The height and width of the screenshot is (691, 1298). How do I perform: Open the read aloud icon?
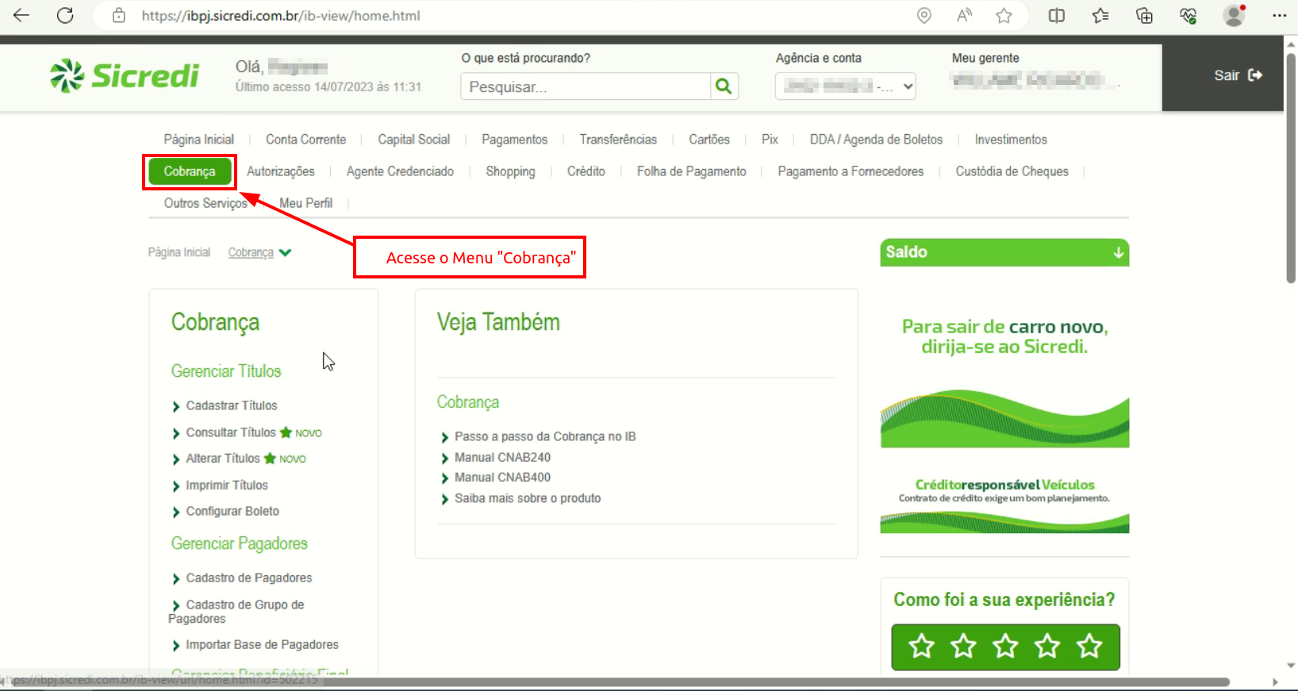[964, 15]
